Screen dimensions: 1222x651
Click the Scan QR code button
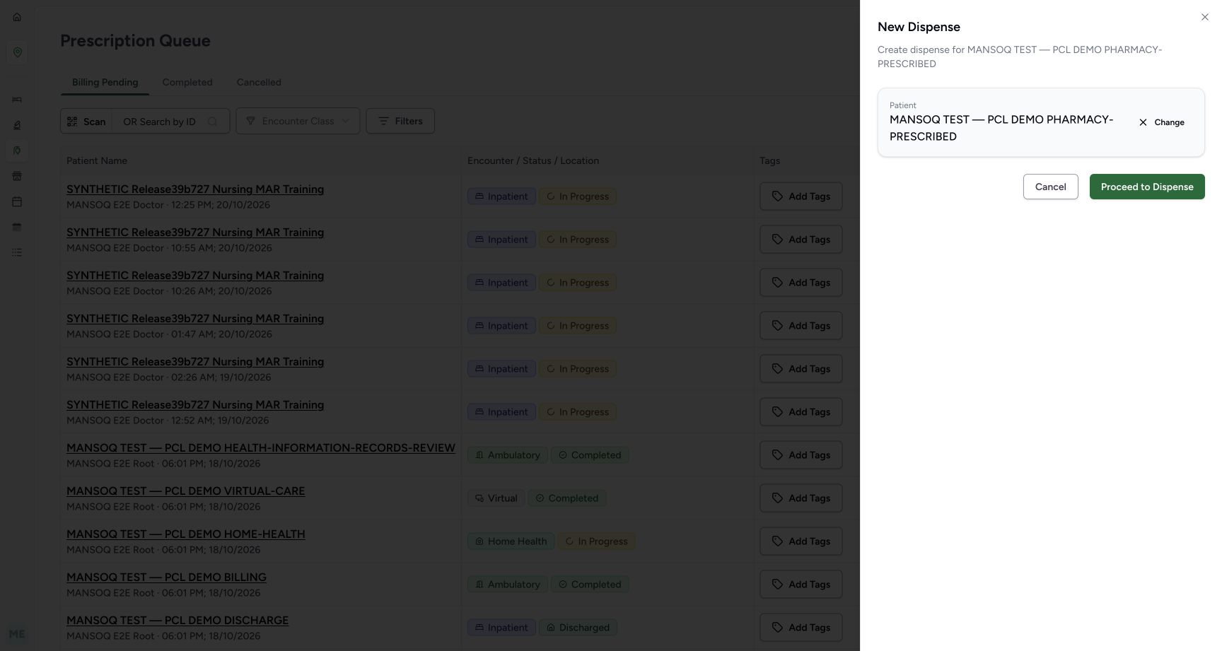point(86,122)
